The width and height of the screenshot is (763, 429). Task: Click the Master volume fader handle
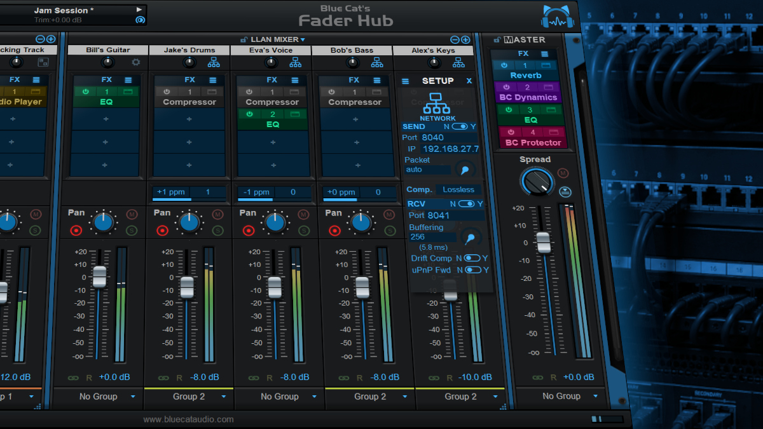pyautogui.click(x=543, y=242)
